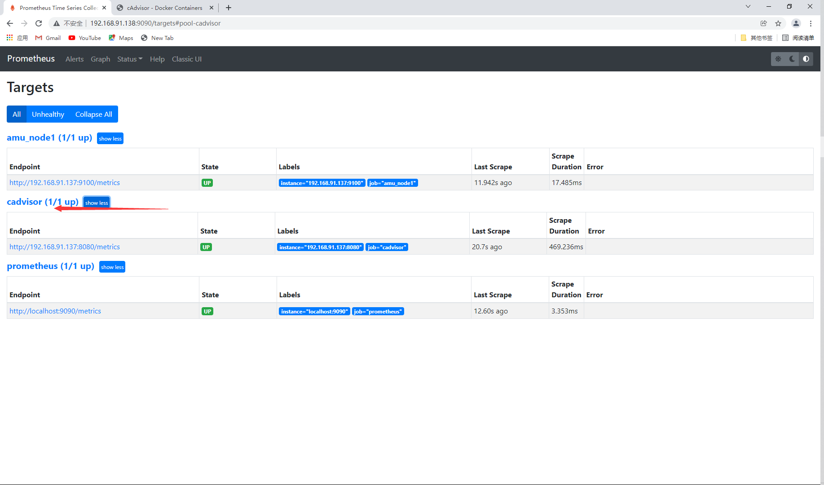824x485 pixels.
Task: Reload the Prometheus targets page
Action: click(x=39, y=23)
